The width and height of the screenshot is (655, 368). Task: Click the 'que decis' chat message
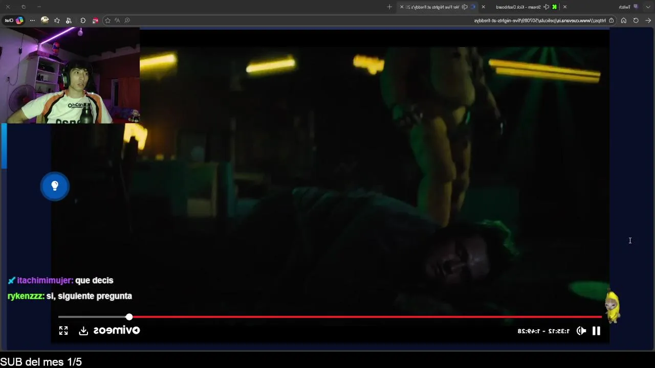click(94, 280)
